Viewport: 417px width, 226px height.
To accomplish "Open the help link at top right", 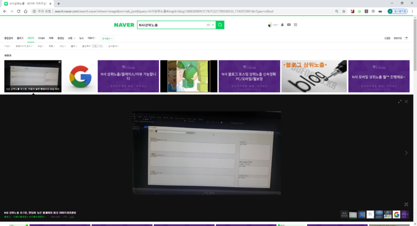I will 387,38.
